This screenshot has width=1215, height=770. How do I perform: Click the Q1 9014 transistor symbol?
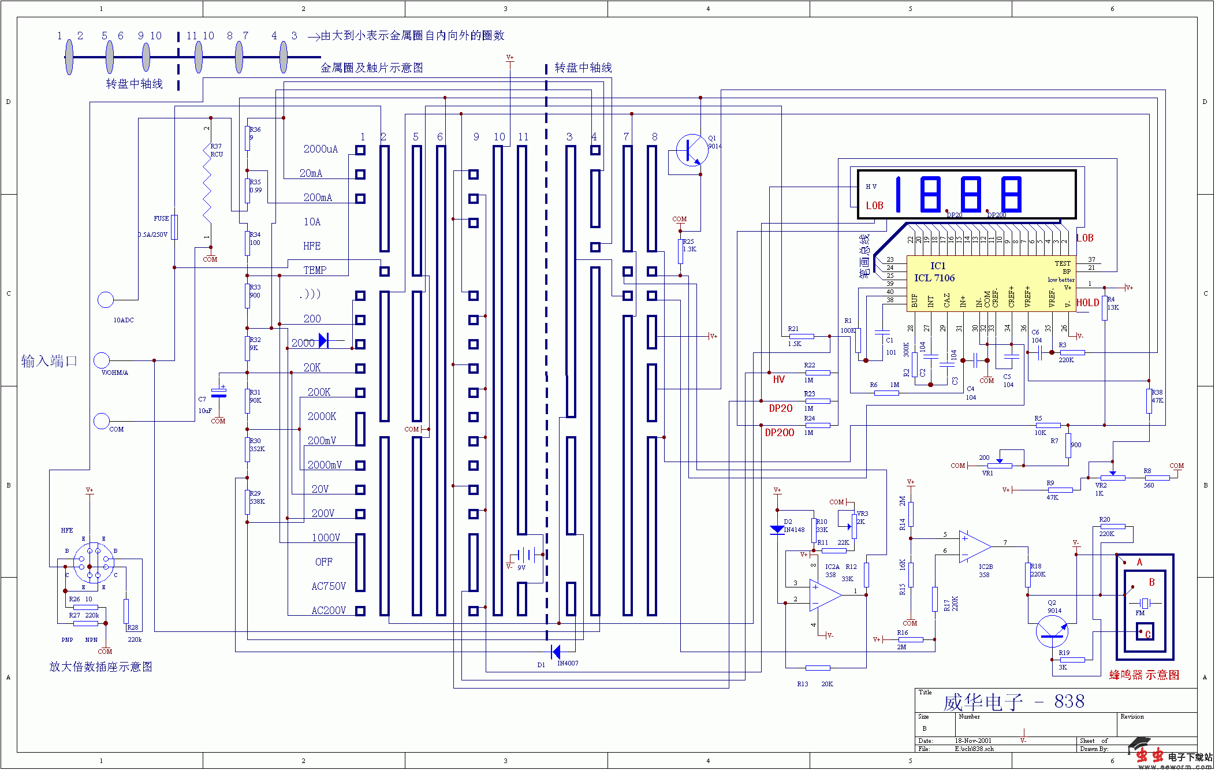pyautogui.click(x=691, y=150)
